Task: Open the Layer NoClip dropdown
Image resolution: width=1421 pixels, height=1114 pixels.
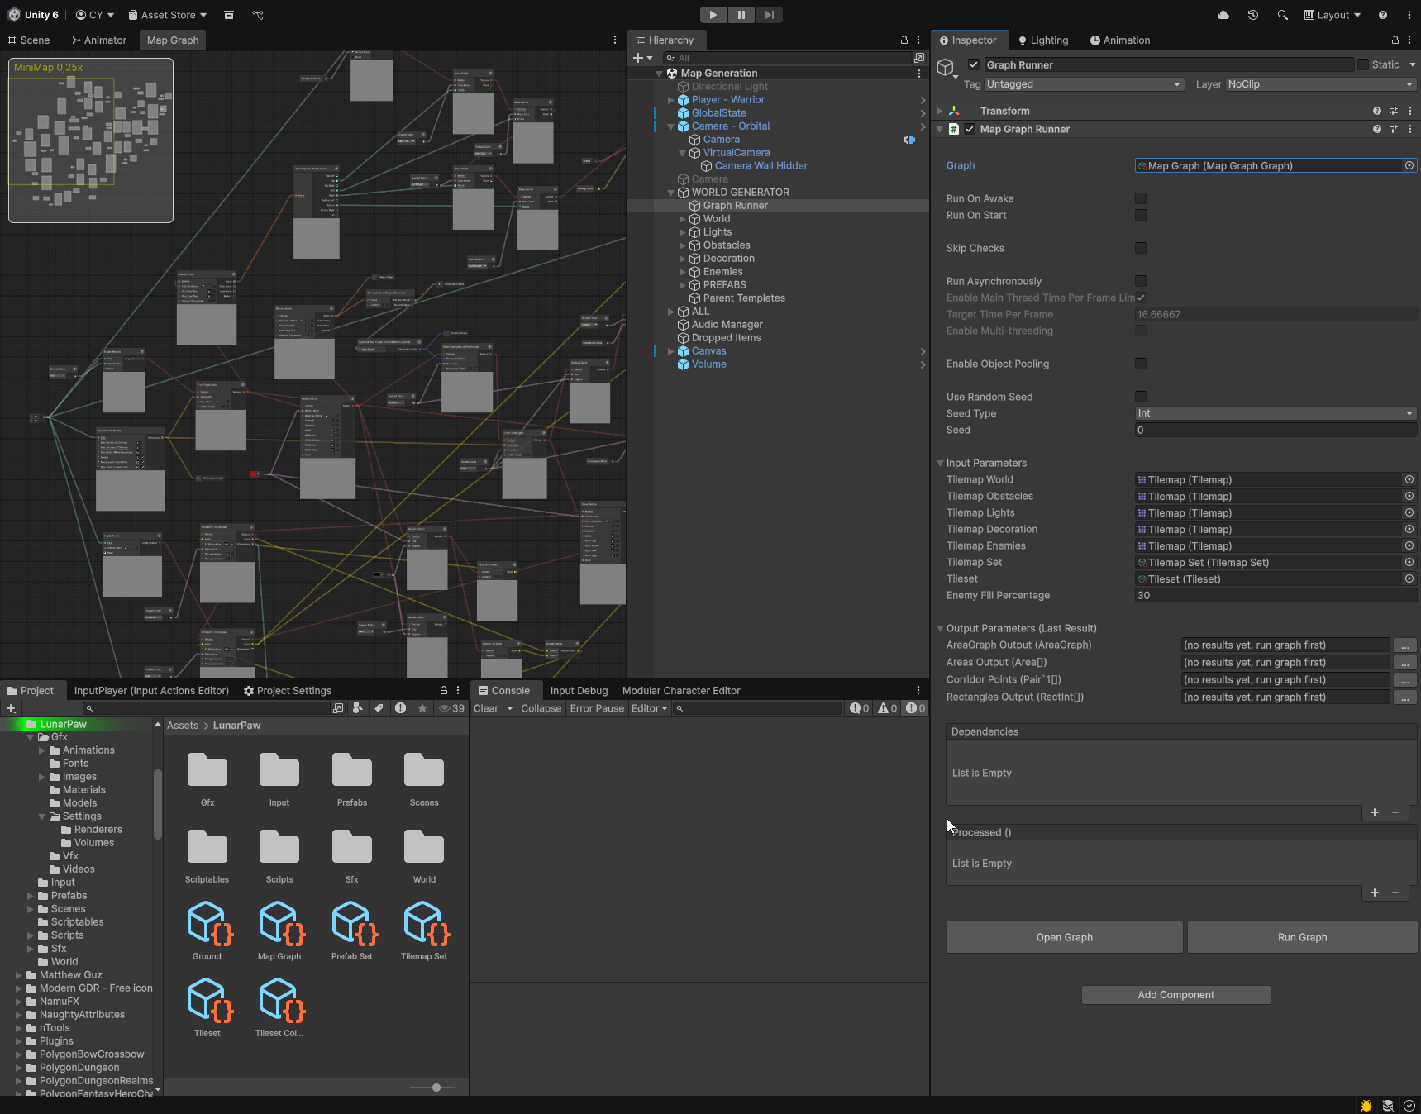Action: tap(1319, 84)
